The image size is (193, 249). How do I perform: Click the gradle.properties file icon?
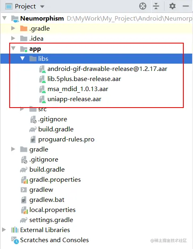click(x=24, y=180)
